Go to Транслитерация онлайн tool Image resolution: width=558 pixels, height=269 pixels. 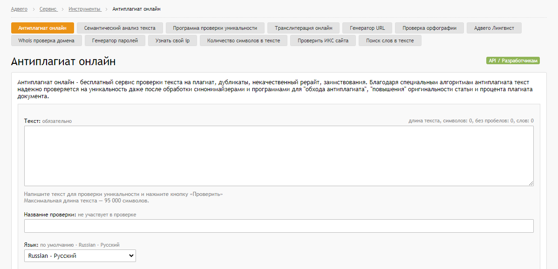coord(303,28)
